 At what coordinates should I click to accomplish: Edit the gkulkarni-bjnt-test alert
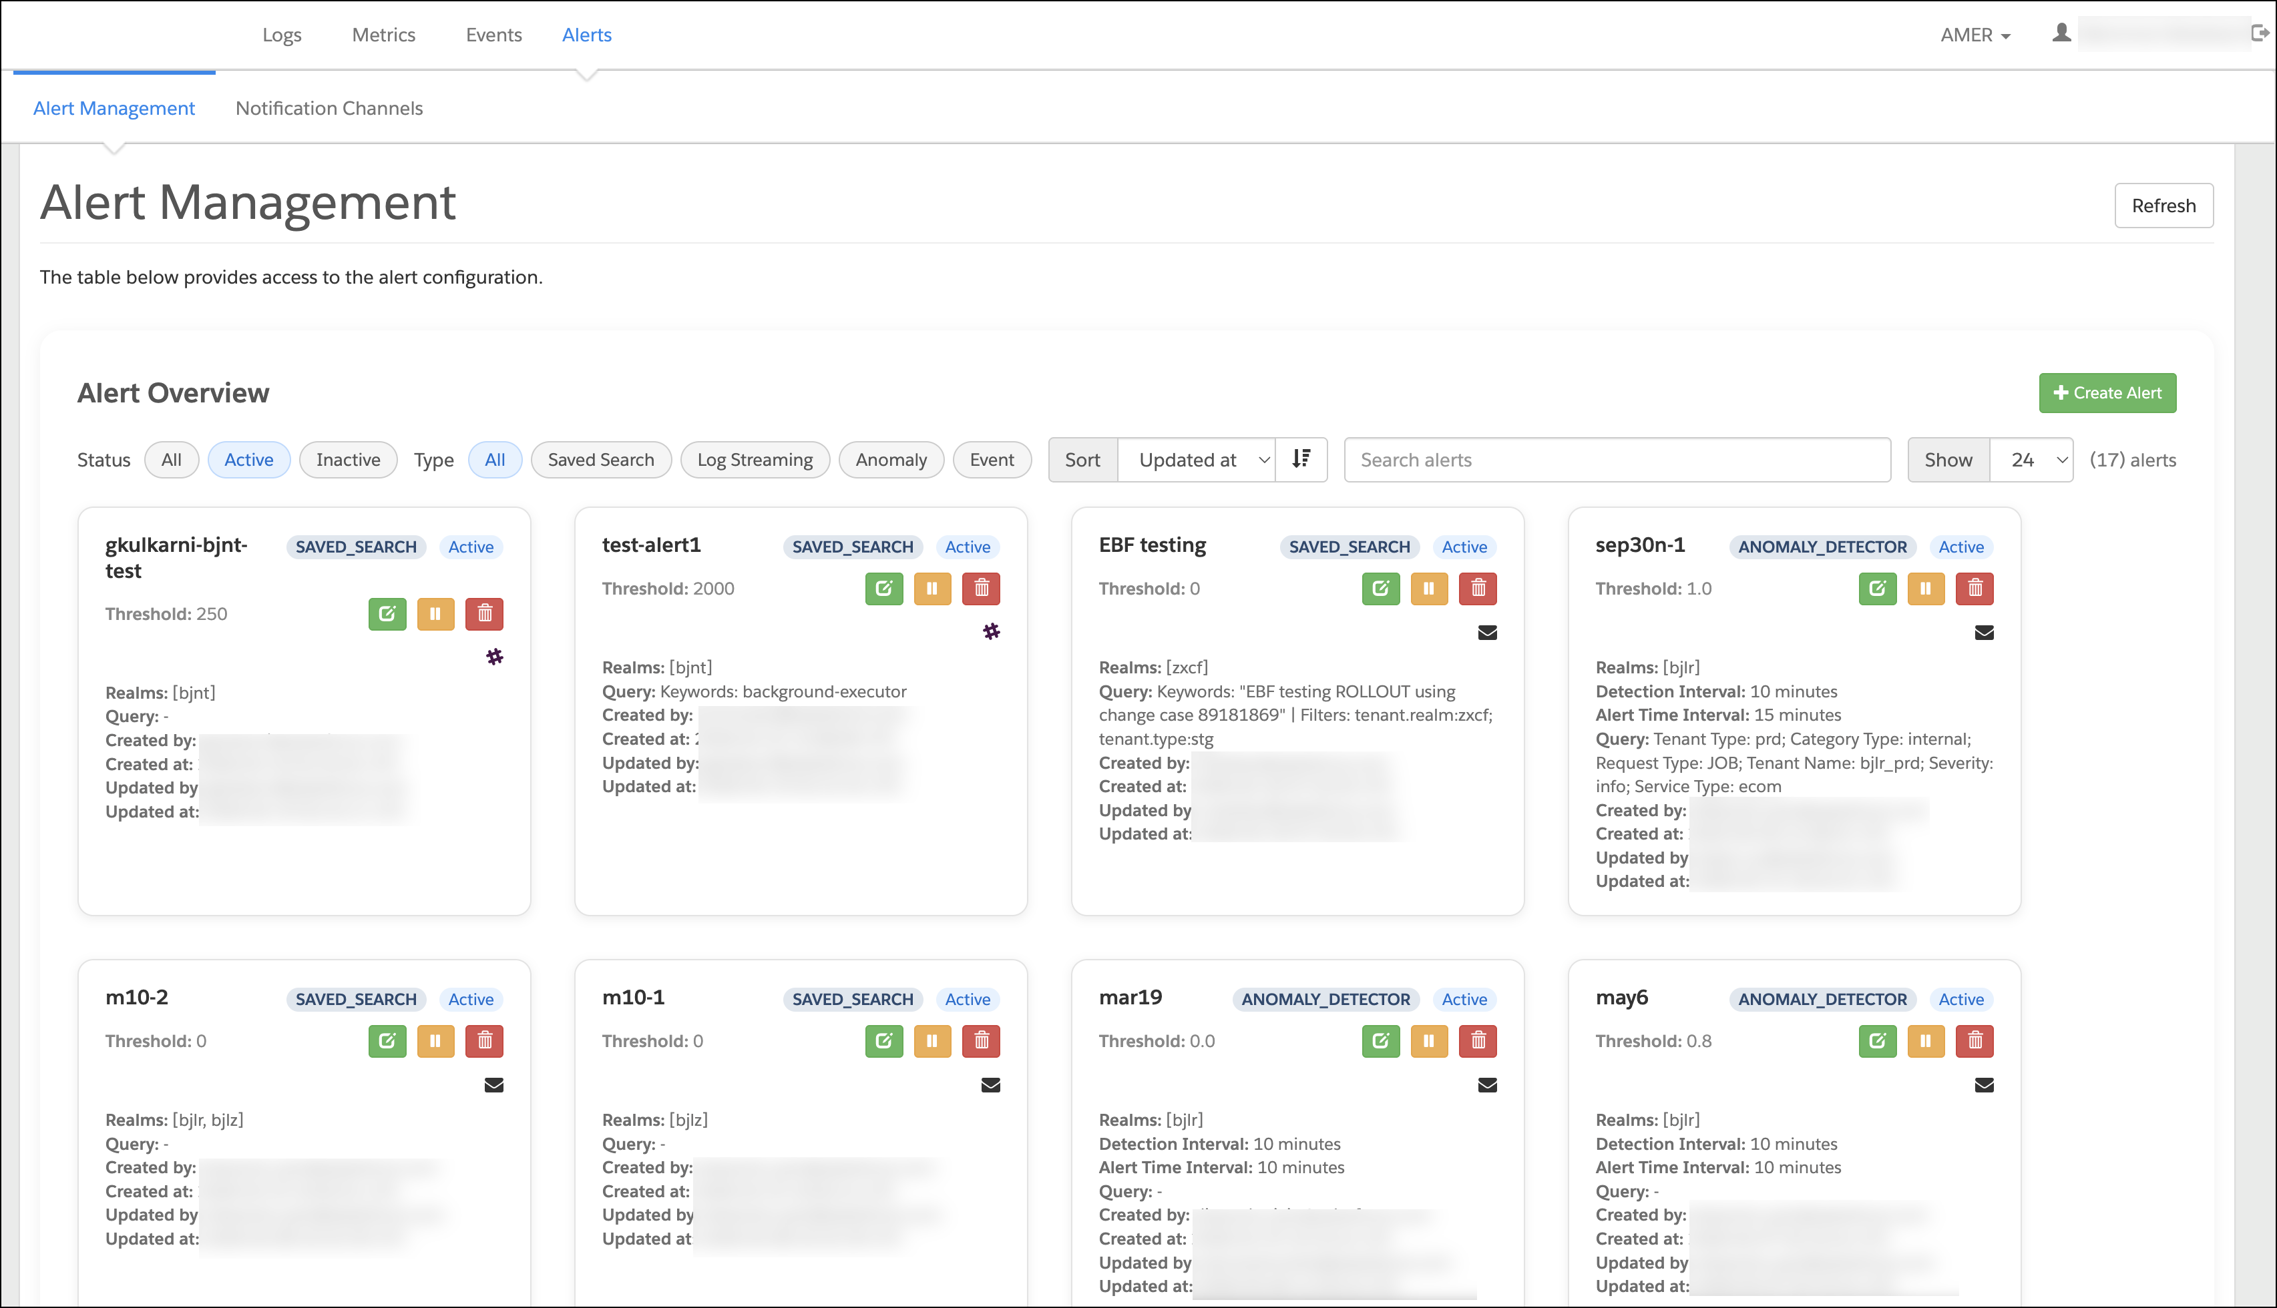387,613
